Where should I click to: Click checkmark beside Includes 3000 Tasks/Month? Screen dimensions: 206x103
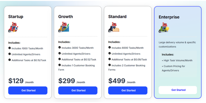coord(60,48)
